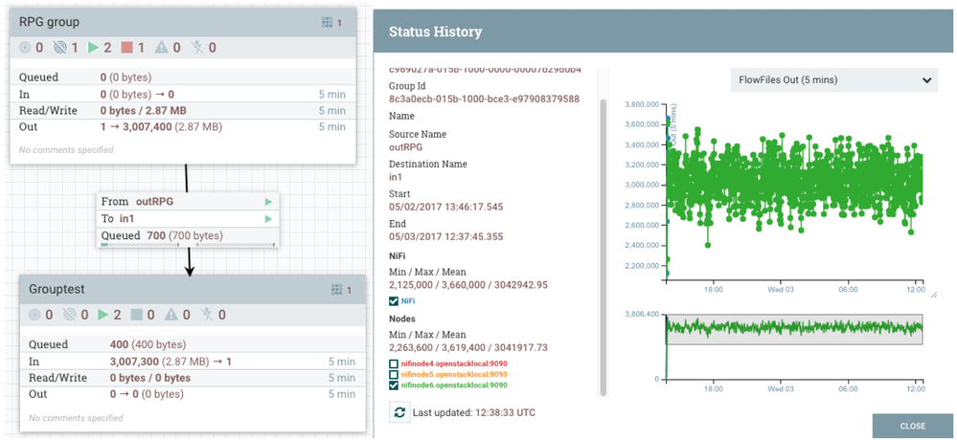Enable the nifinode5.openstacklocal:9090 checkbox
The height and width of the screenshot is (440, 957).
(x=395, y=375)
